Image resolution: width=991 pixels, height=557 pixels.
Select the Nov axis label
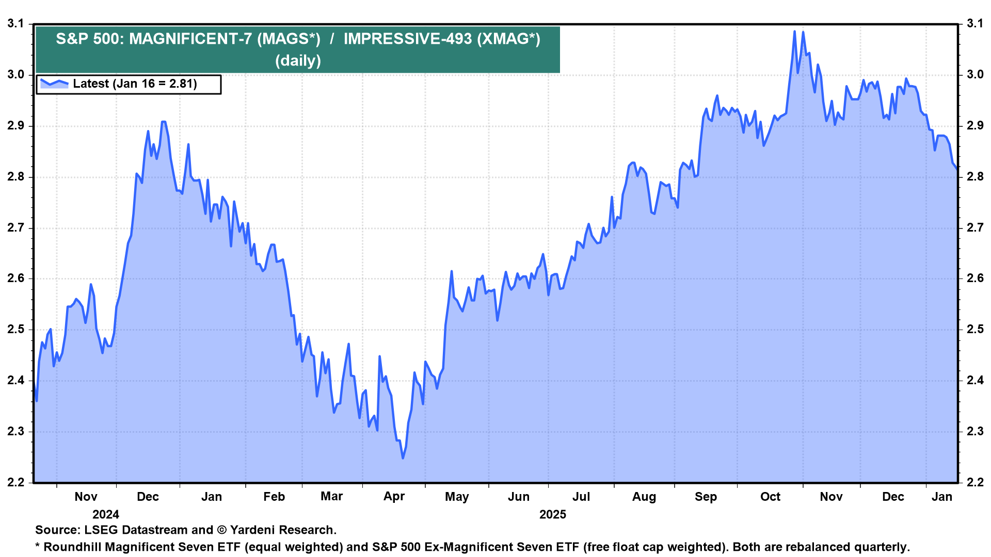86,497
